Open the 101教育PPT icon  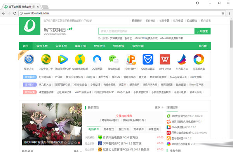click(131, 59)
